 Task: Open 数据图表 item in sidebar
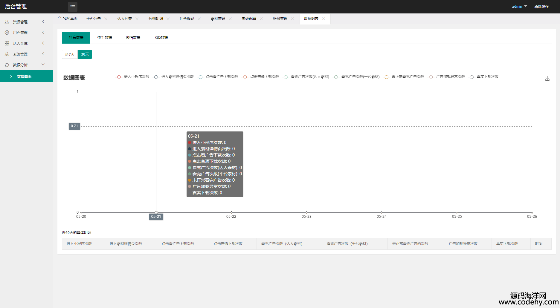(x=26, y=76)
